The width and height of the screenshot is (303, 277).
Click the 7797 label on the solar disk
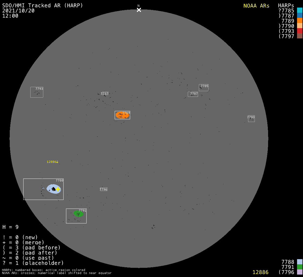point(104,94)
